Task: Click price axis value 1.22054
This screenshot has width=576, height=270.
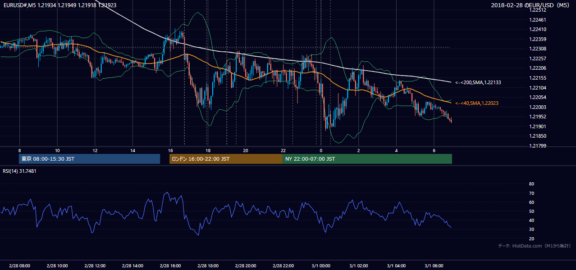Action: 537,97
